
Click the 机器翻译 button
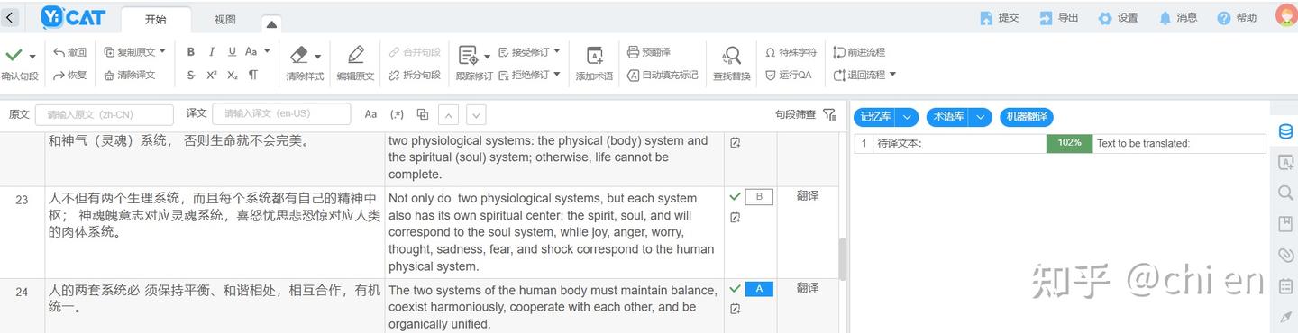coord(1027,117)
